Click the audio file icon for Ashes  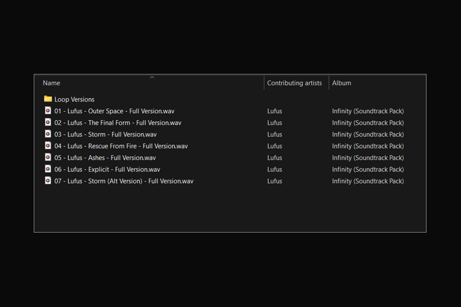[48, 157]
